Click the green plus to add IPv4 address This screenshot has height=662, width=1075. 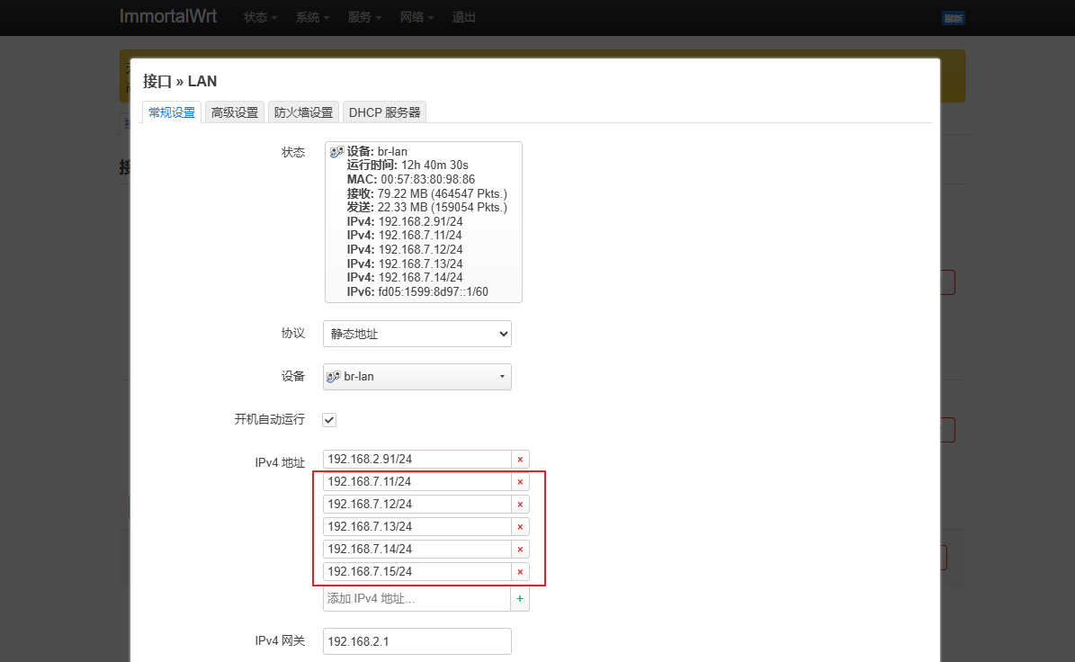tap(520, 599)
